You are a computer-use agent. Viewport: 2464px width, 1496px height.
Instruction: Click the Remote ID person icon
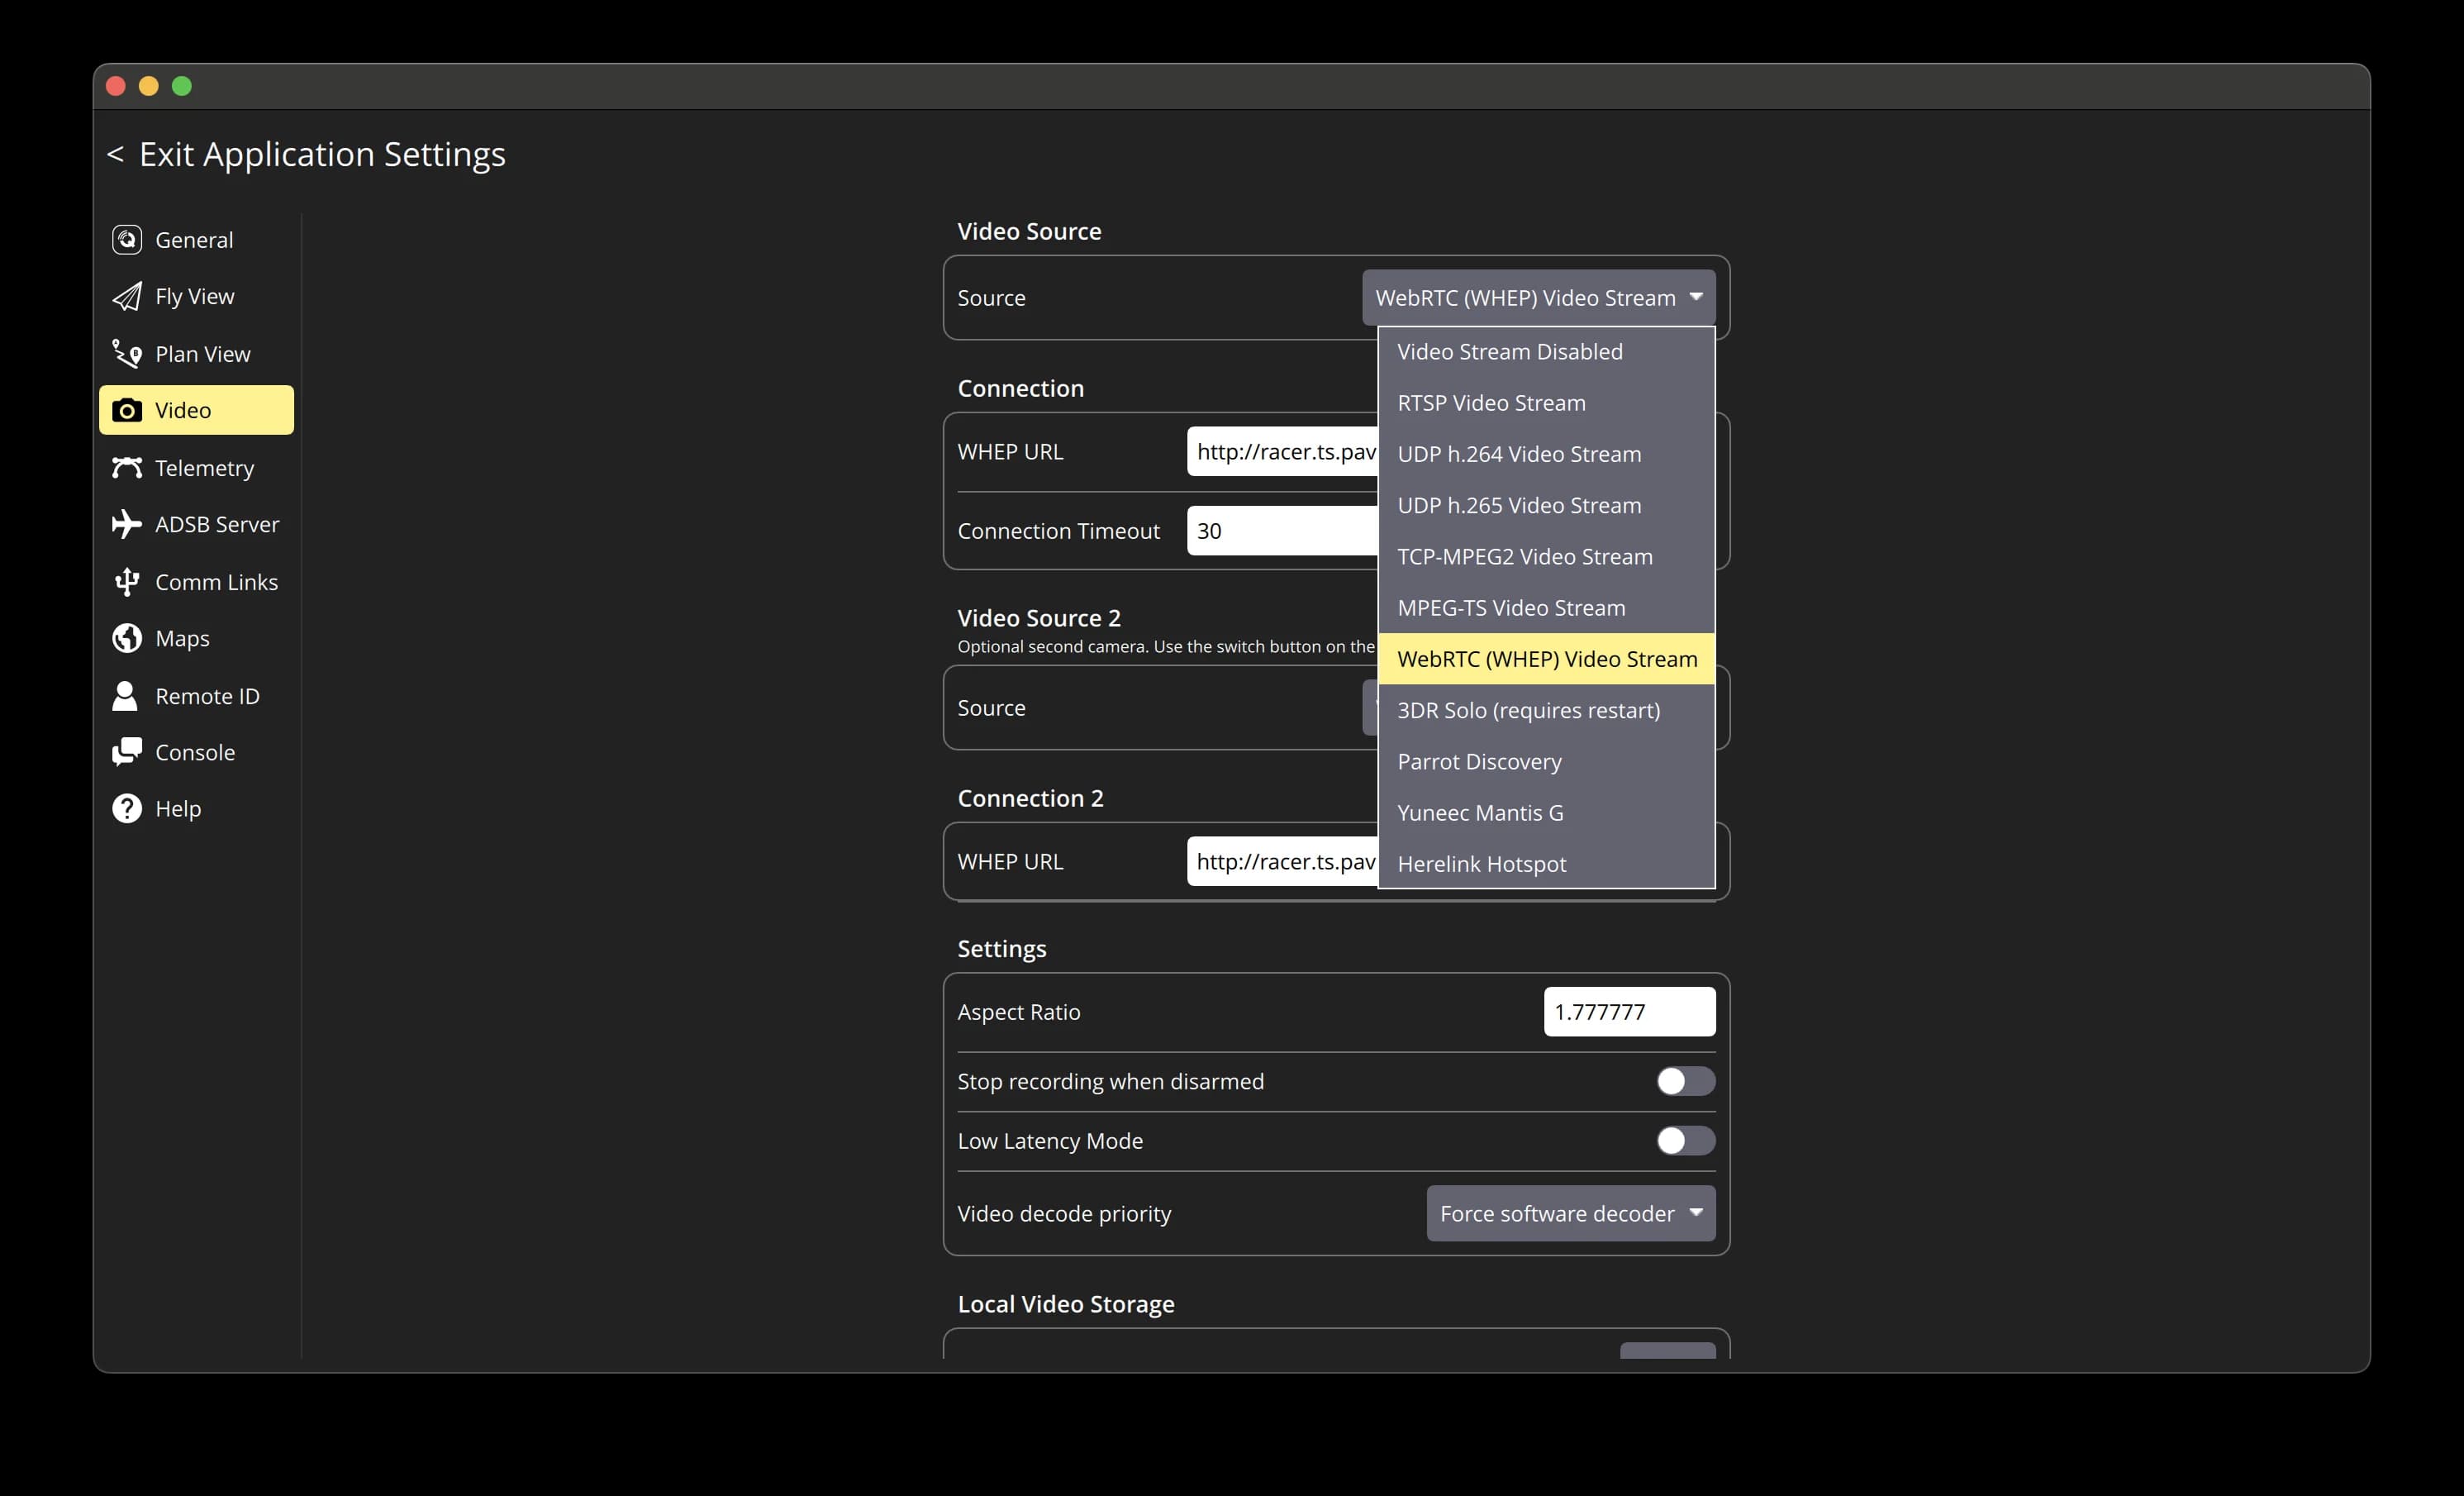[x=125, y=696]
